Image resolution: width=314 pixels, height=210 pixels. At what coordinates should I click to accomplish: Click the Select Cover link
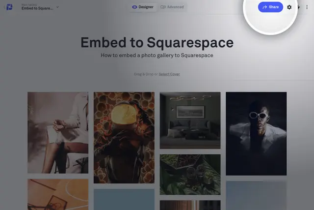(169, 74)
